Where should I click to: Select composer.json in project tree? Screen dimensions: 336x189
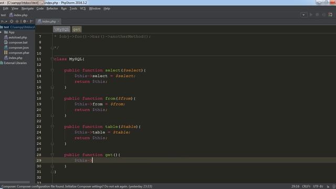tap(16, 48)
